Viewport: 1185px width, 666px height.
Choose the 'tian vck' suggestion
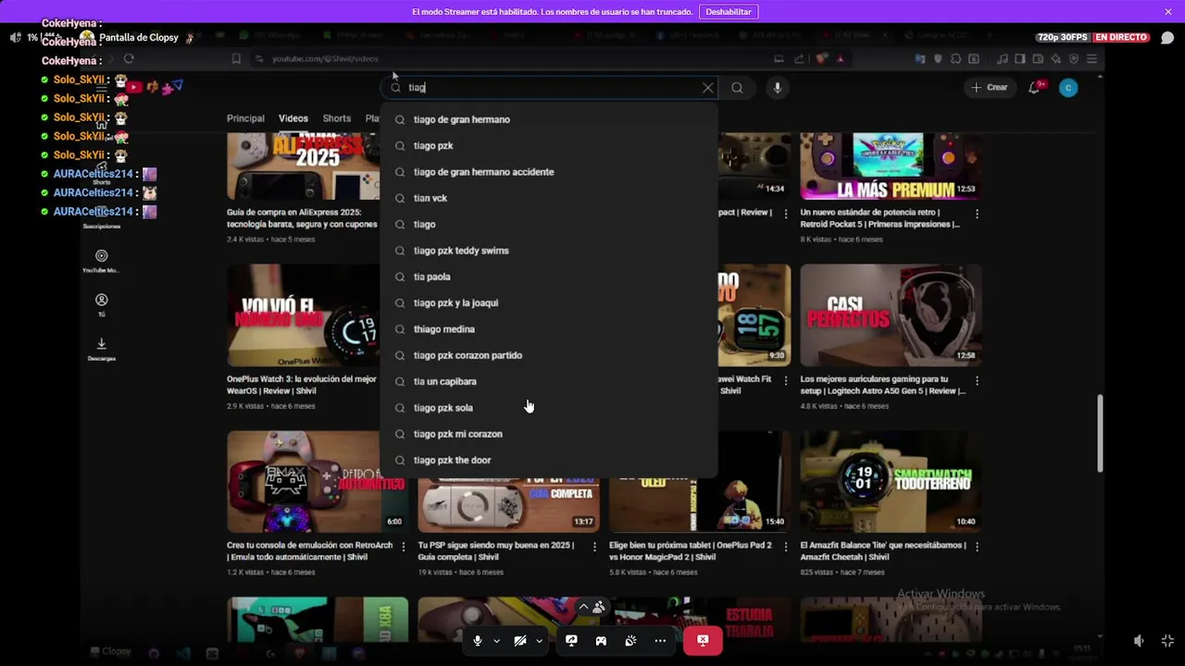[x=549, y=198]
